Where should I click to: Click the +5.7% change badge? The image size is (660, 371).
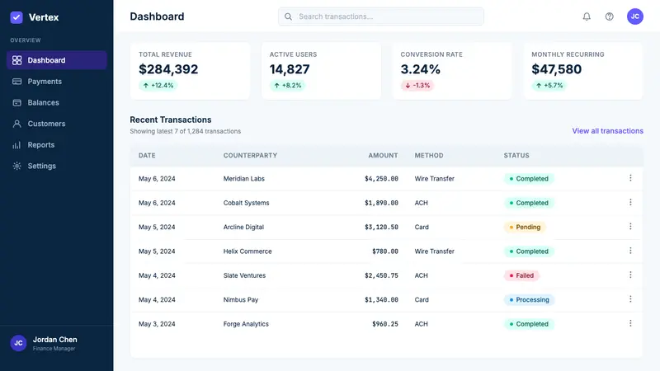coord(549,86)
